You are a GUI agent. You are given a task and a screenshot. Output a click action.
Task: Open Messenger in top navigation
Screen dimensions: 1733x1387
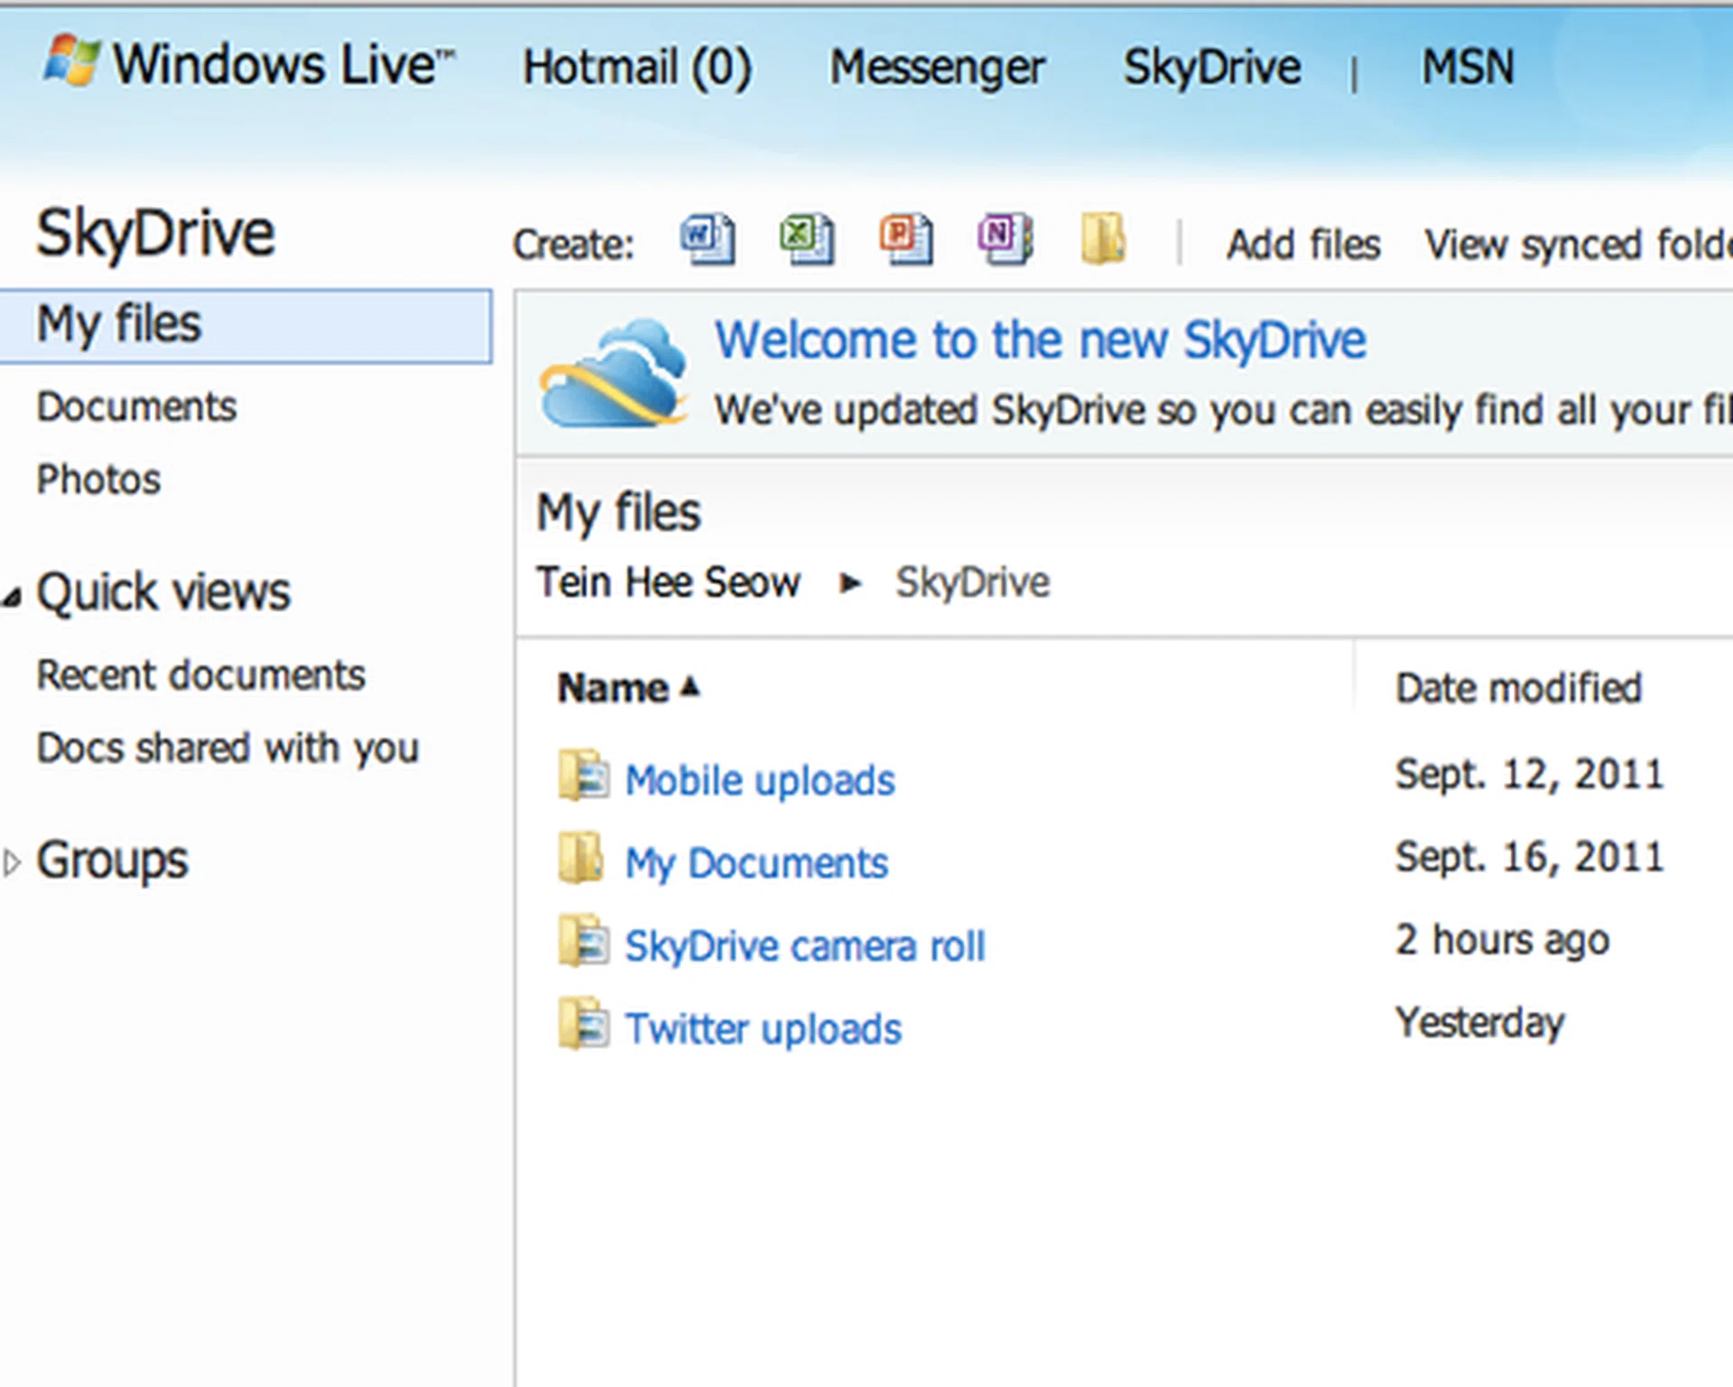pyautogui.click(x=937, y=67)
